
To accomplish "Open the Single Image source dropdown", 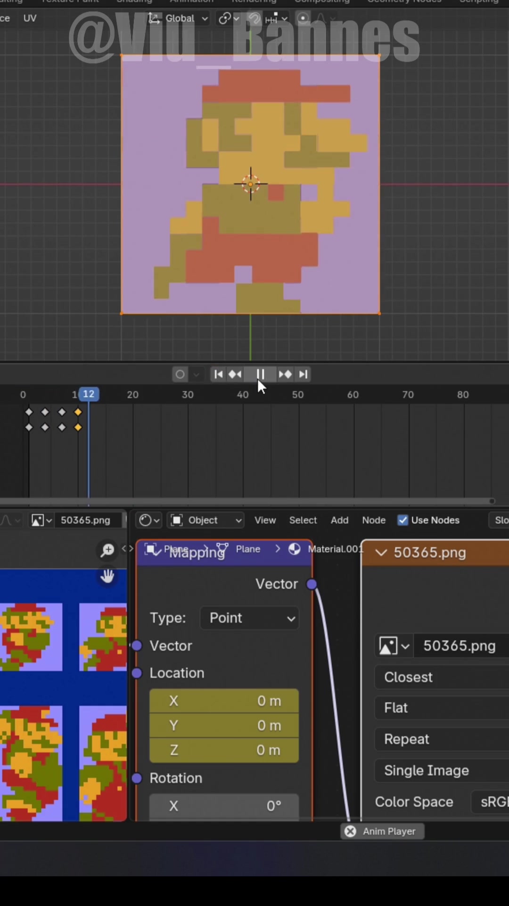I will (442, 771).
